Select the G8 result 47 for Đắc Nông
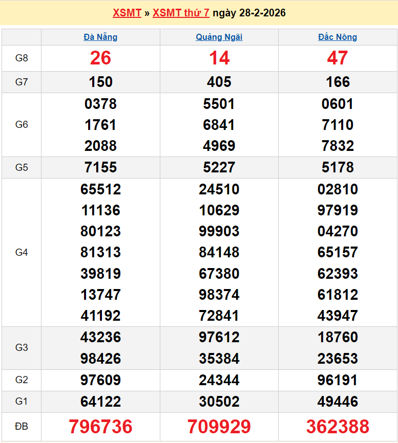Image resolution: width=398 pixels, height=443 pixels. click(338, 58)
